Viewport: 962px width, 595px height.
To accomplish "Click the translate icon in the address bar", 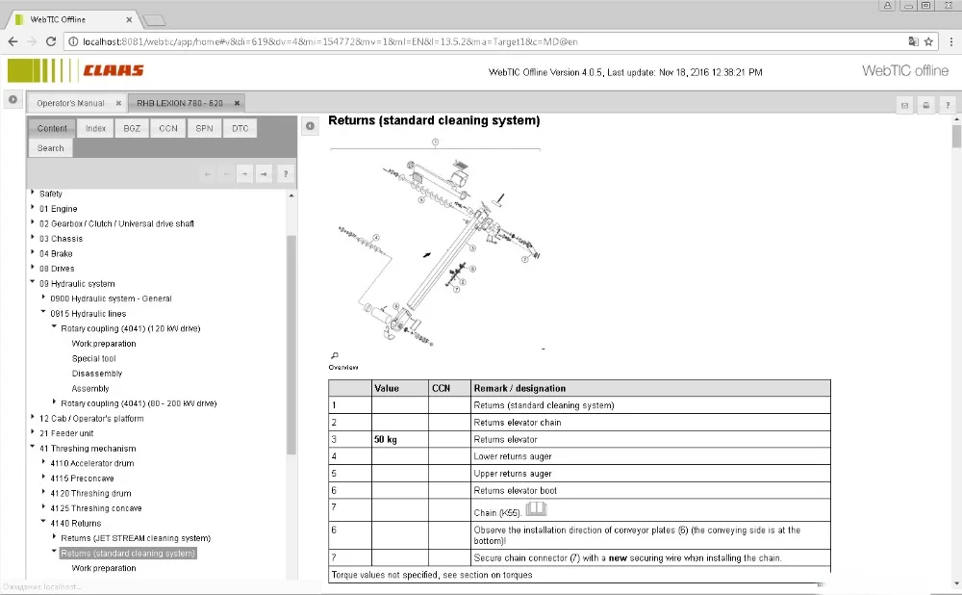I will point(913,41).
